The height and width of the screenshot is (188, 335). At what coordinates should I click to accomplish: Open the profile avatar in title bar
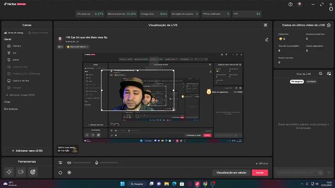click(x=299, y=4)
